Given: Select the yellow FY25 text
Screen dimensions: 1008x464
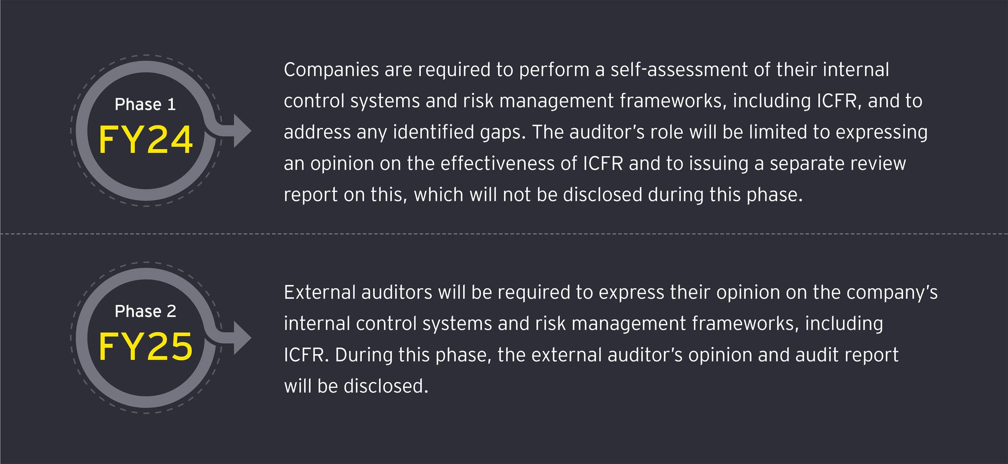Looking at the screenshot, I should 146,347.
